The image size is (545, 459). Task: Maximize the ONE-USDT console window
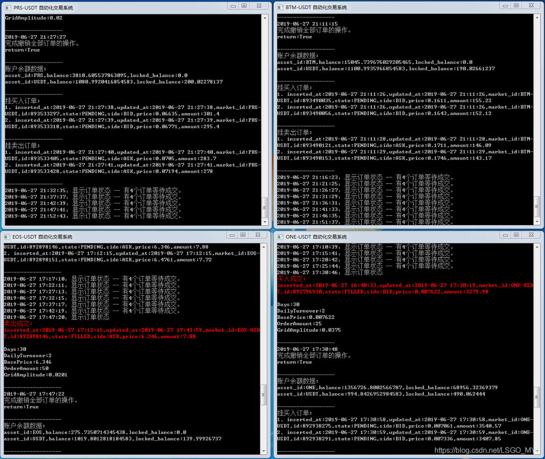(x=516, y=235)
